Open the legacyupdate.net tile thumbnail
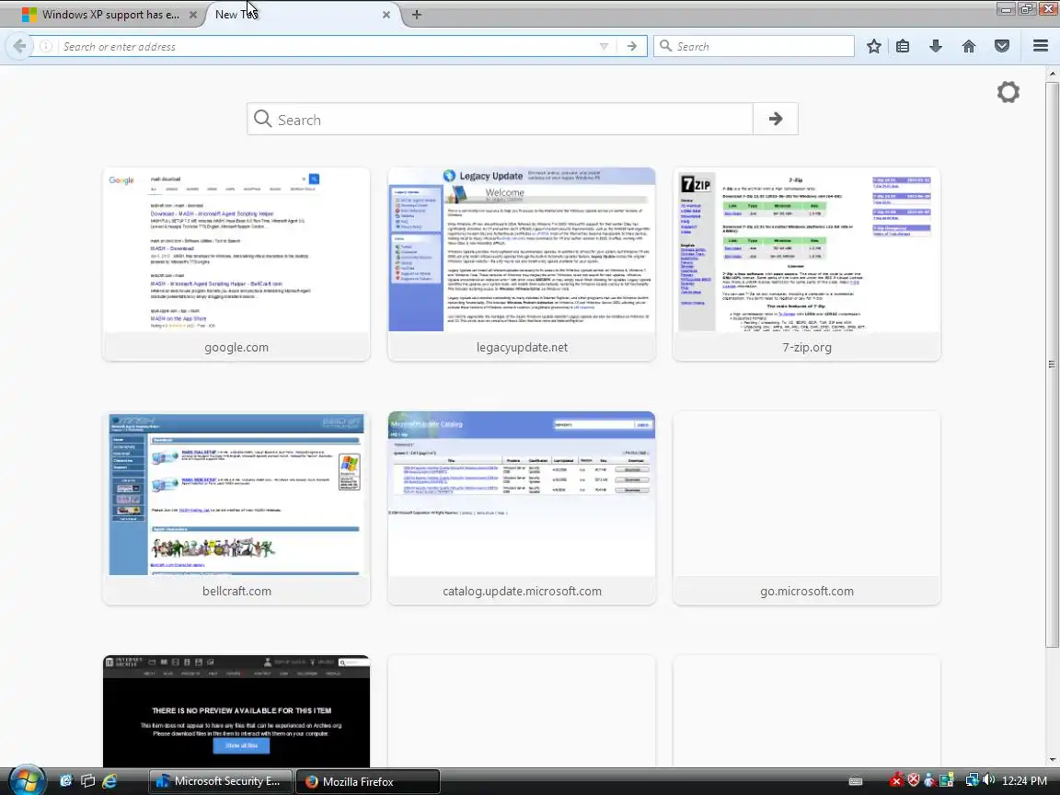Viewport: 1060px width, 795px height. [521, 249]
